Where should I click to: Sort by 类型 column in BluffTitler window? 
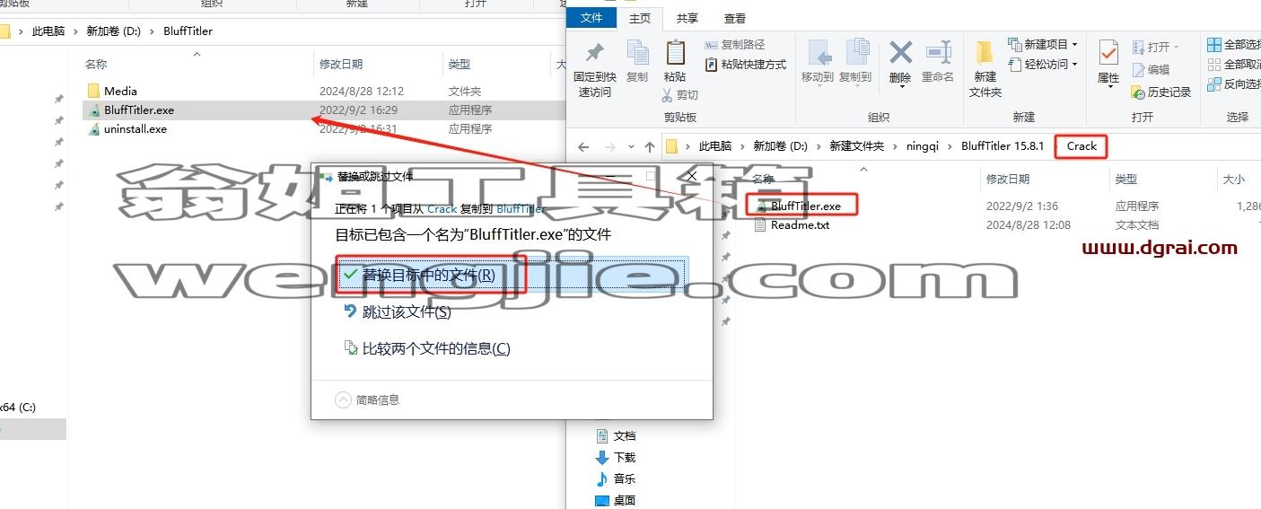[460, 64]
